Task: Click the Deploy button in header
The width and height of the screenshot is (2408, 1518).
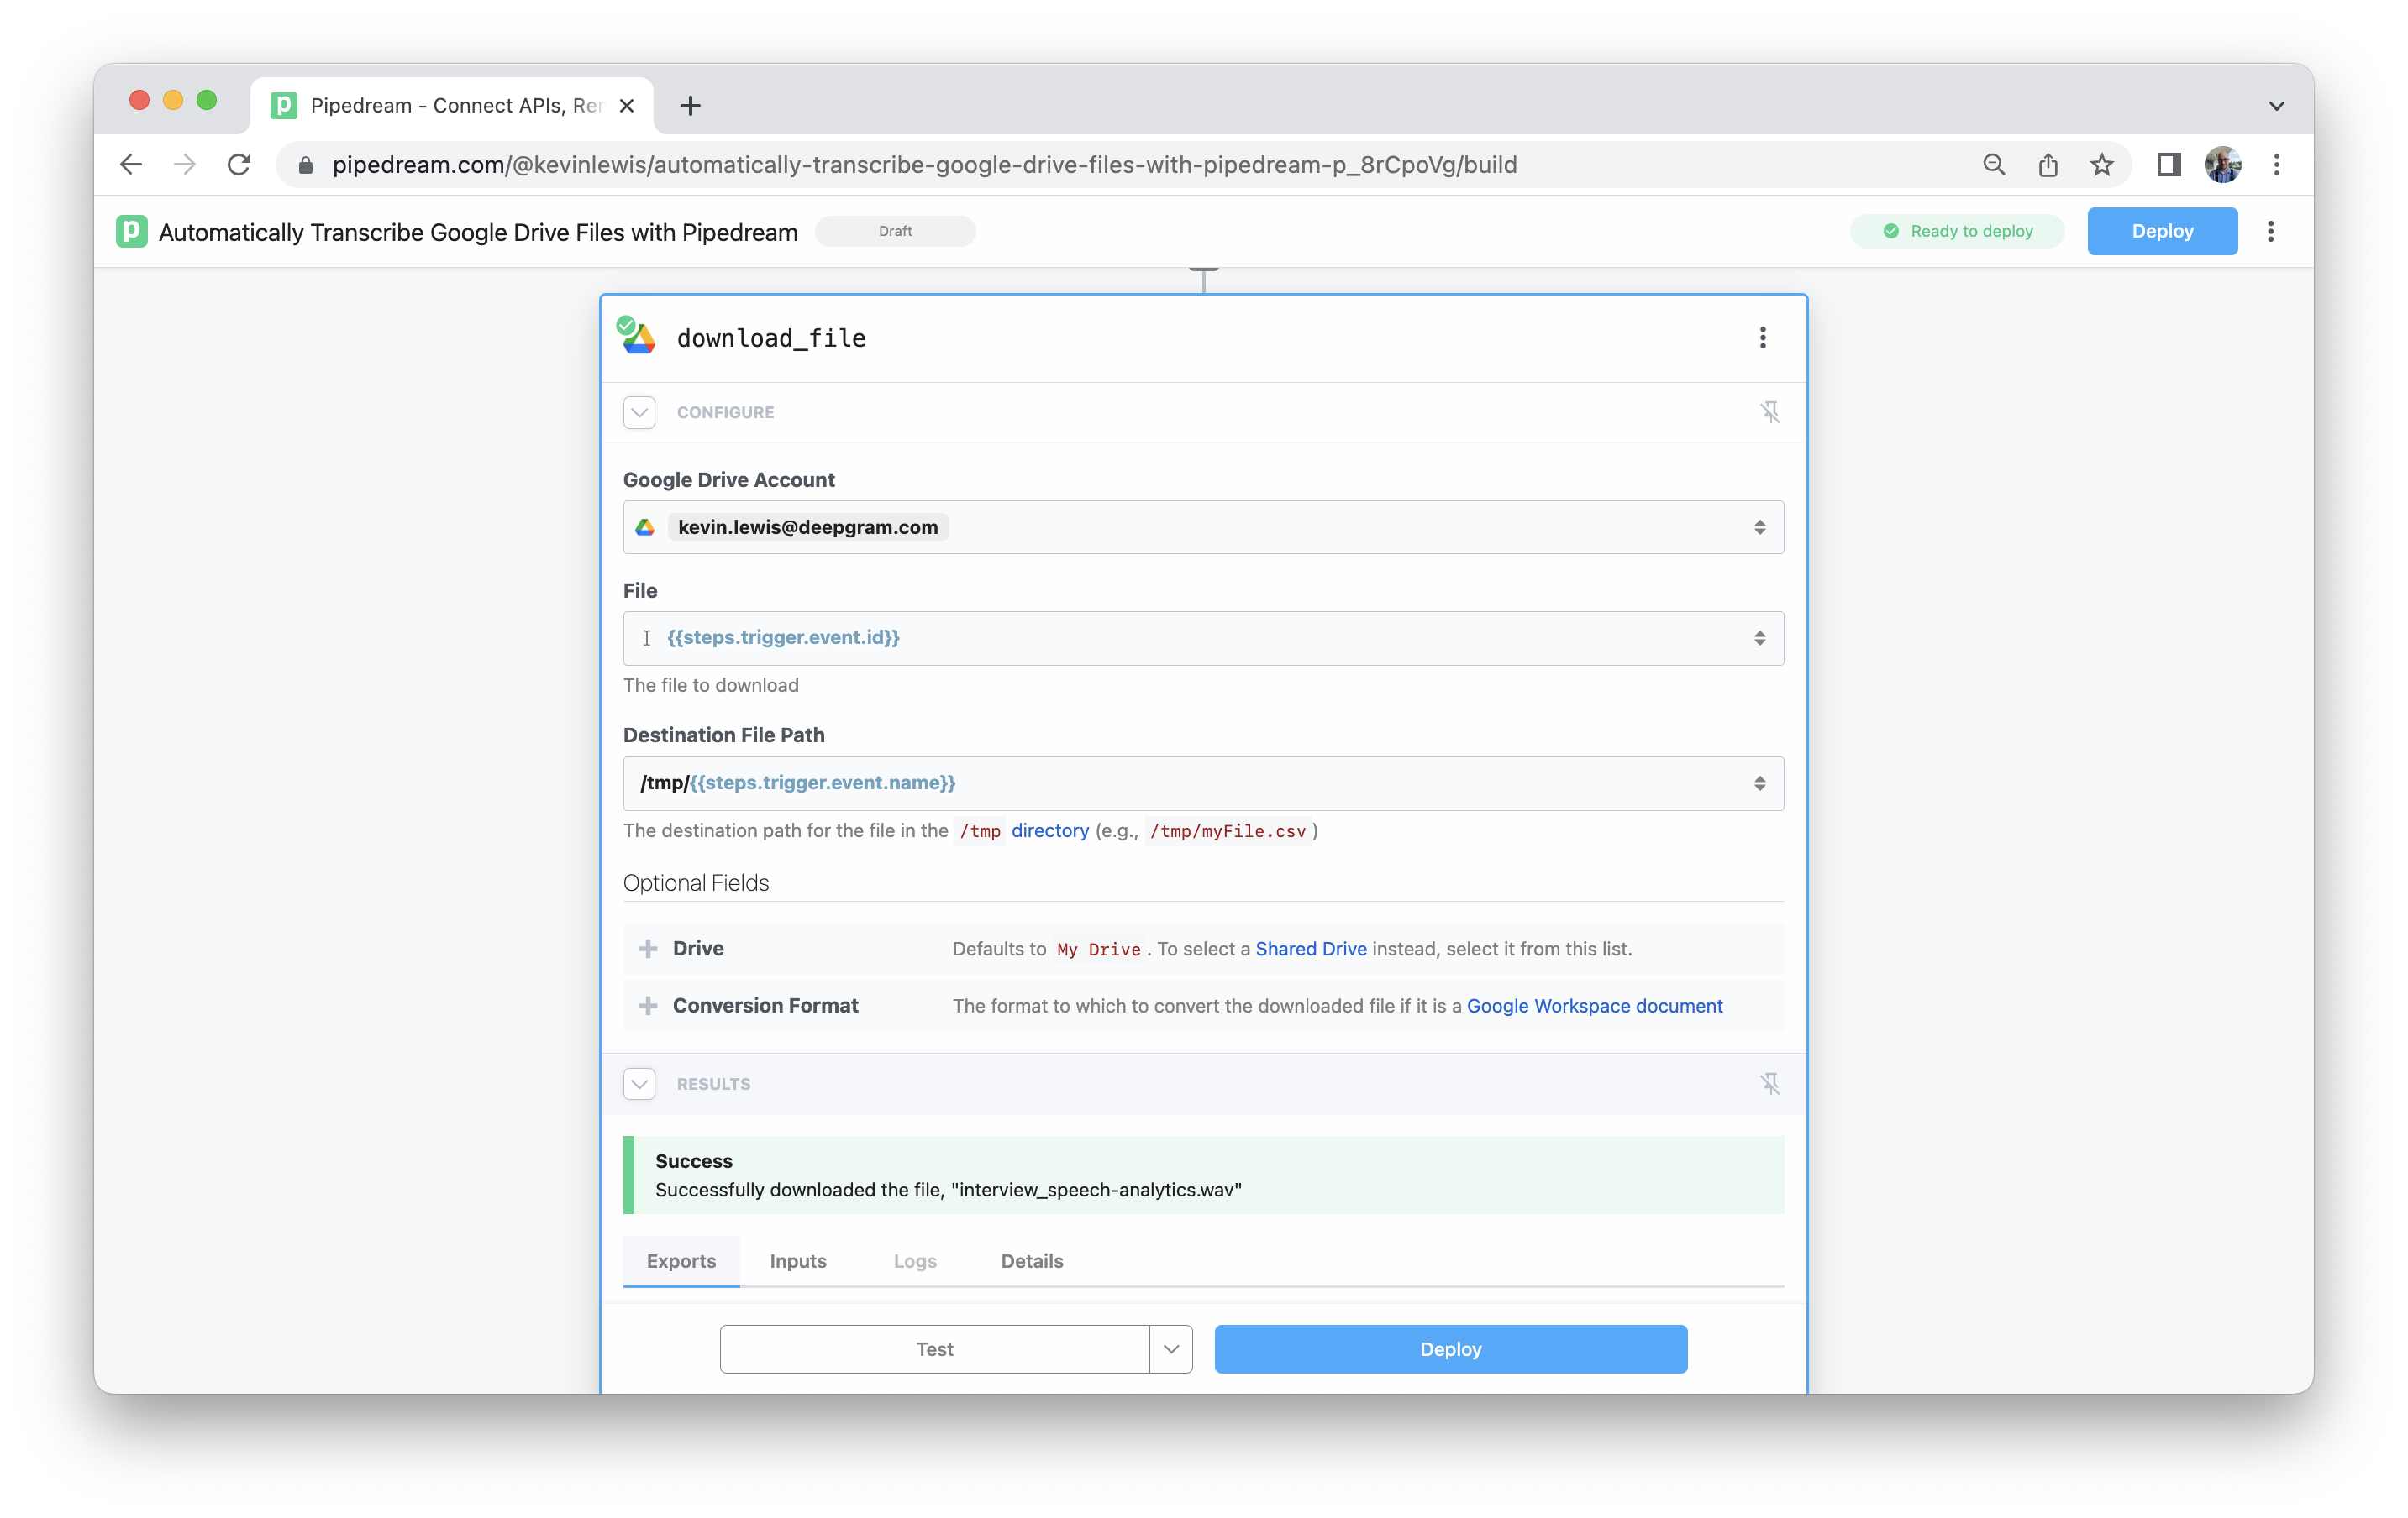Action: pos(2162,231)
